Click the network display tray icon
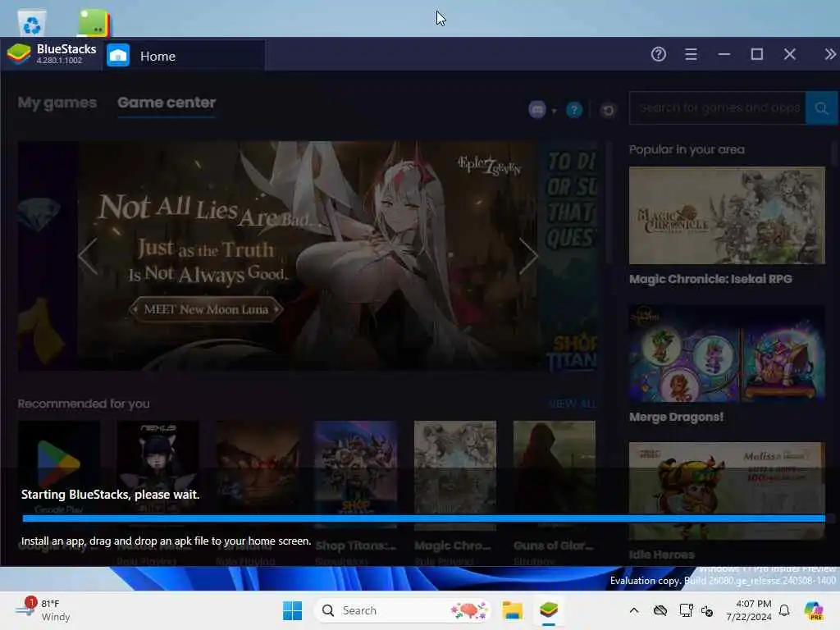Image resolution: width=840 pixels, height=630 pixels. pos(686,610)
